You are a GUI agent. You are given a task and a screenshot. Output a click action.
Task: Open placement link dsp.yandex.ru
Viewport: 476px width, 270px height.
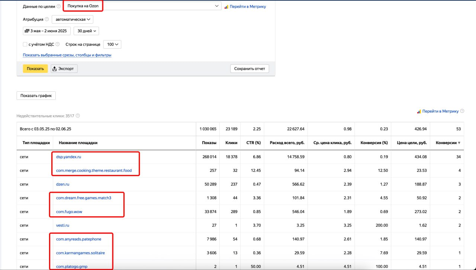[x=68, y=157]
